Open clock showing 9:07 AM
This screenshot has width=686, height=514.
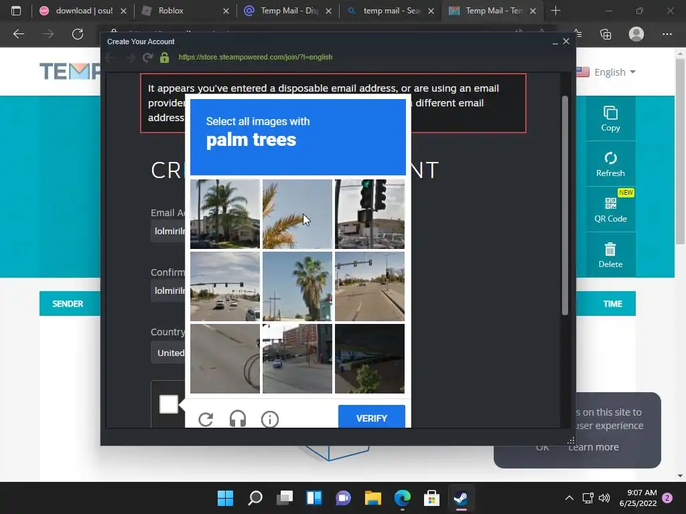pyautogui.click(x=638, y=498)
